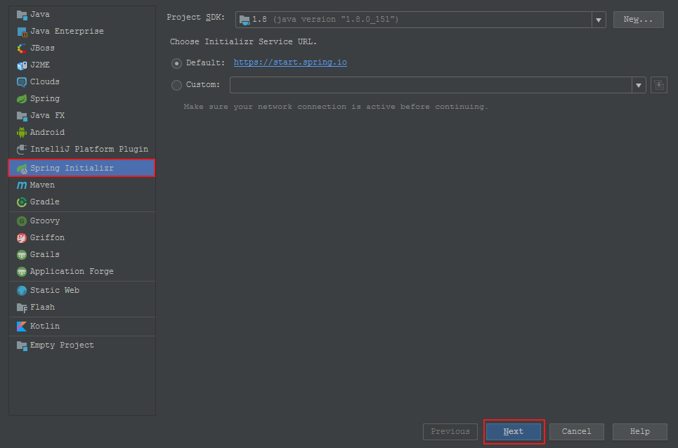Expand the Custom URL history dropdown arrow
Viewport: 678px width, 448px height.
[x=639, y=85]
